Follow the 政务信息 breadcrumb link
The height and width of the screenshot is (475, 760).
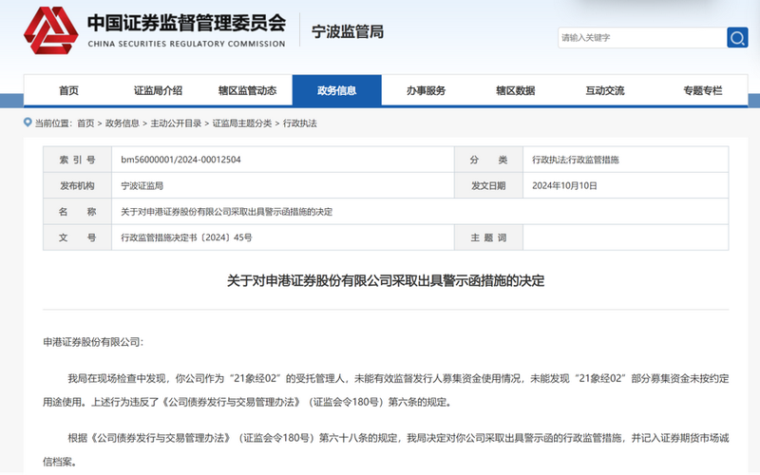(123, 123)
